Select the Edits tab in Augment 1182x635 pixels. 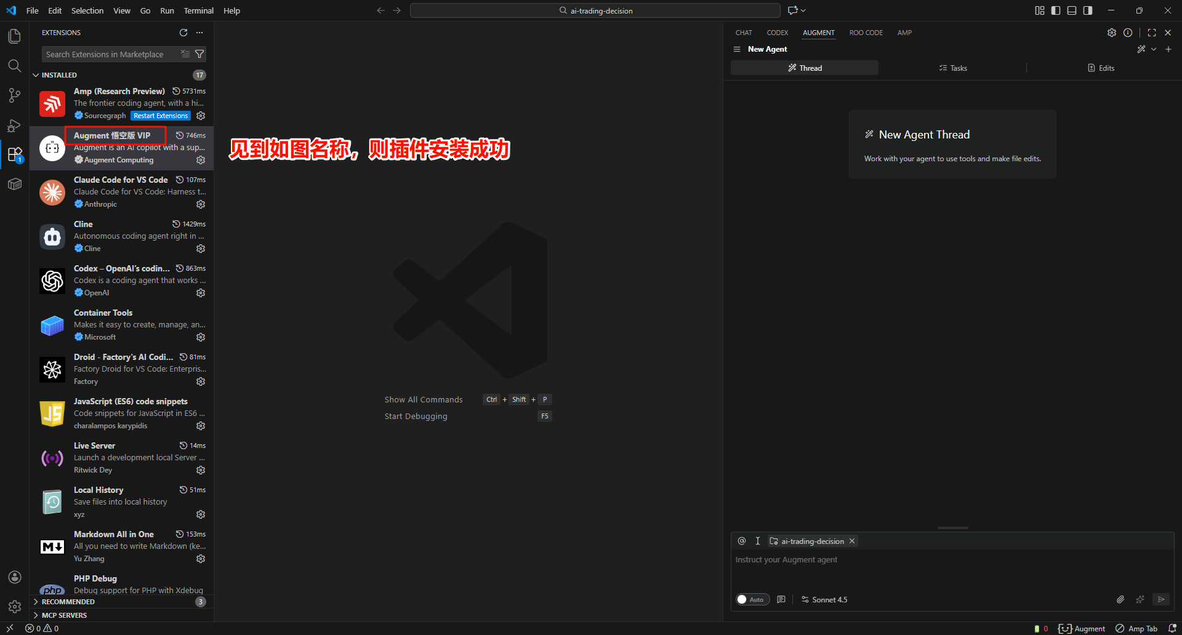(x=1101, y=68)
